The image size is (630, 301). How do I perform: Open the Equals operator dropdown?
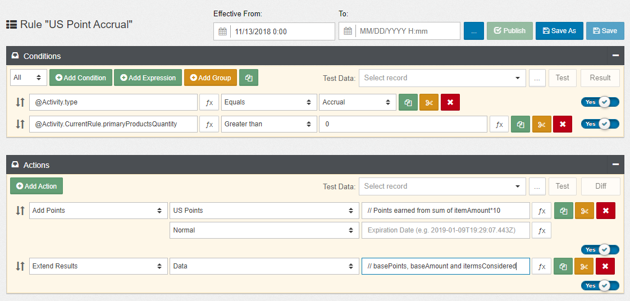(x=267, y=103)
